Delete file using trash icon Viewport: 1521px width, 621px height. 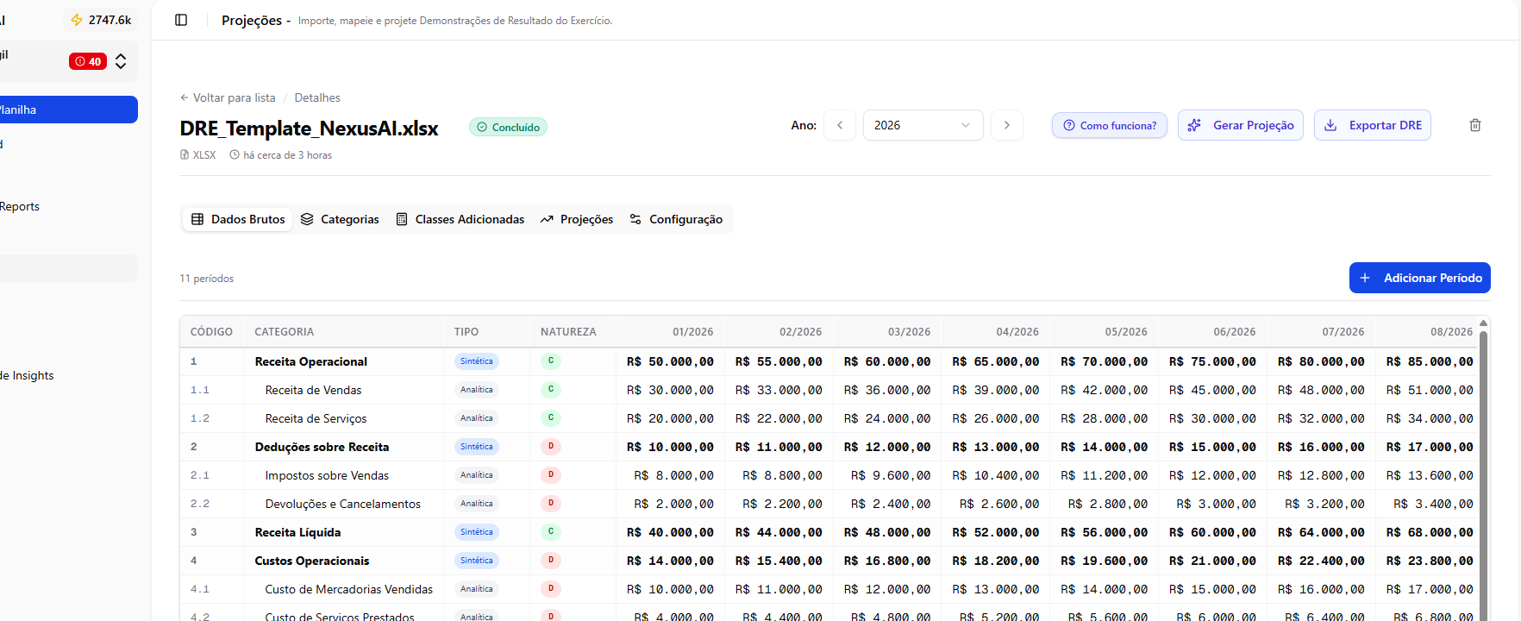[1475, 125]
